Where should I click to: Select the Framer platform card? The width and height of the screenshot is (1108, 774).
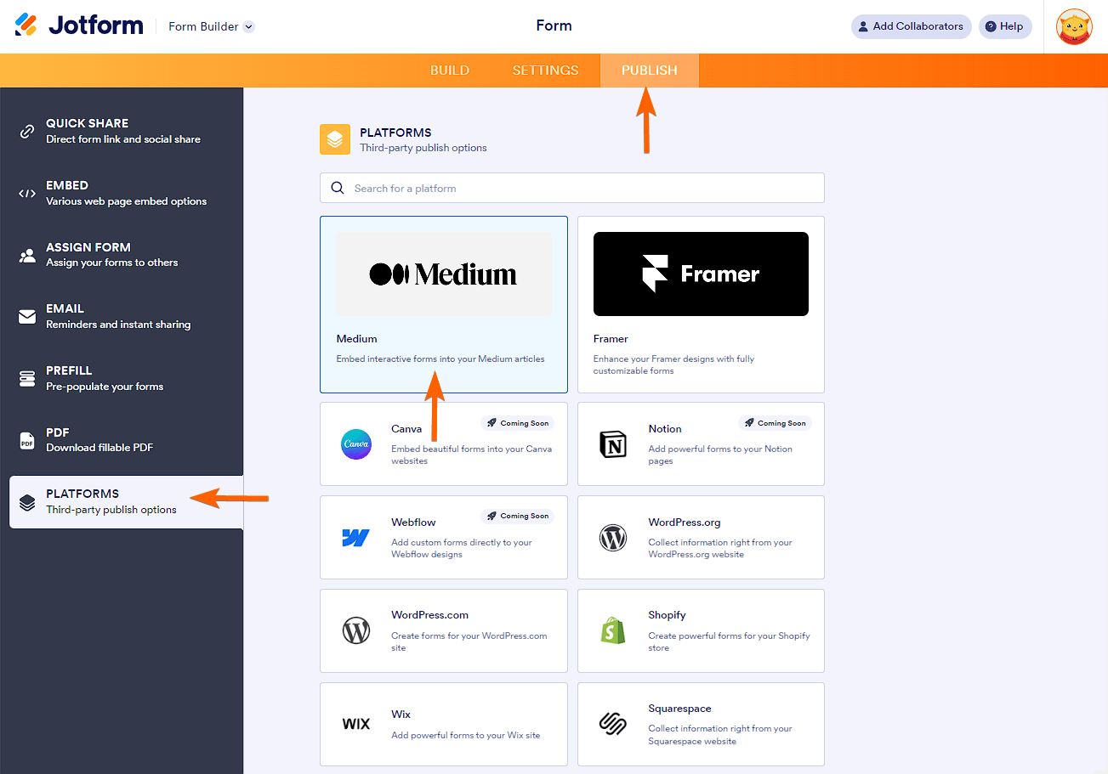tap(701, 304)
